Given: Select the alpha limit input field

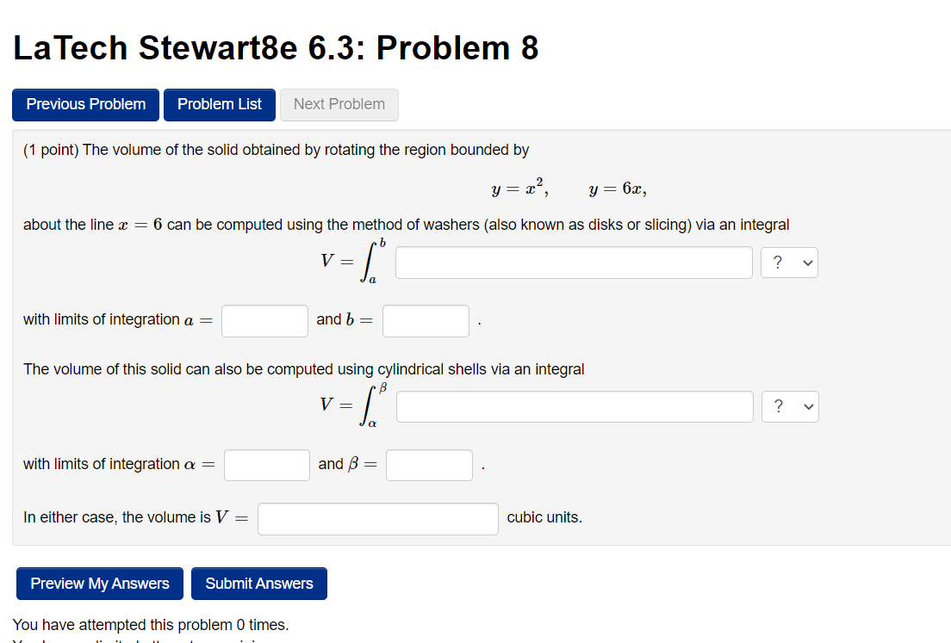Looking at the screenshot, I should [266, 465].
